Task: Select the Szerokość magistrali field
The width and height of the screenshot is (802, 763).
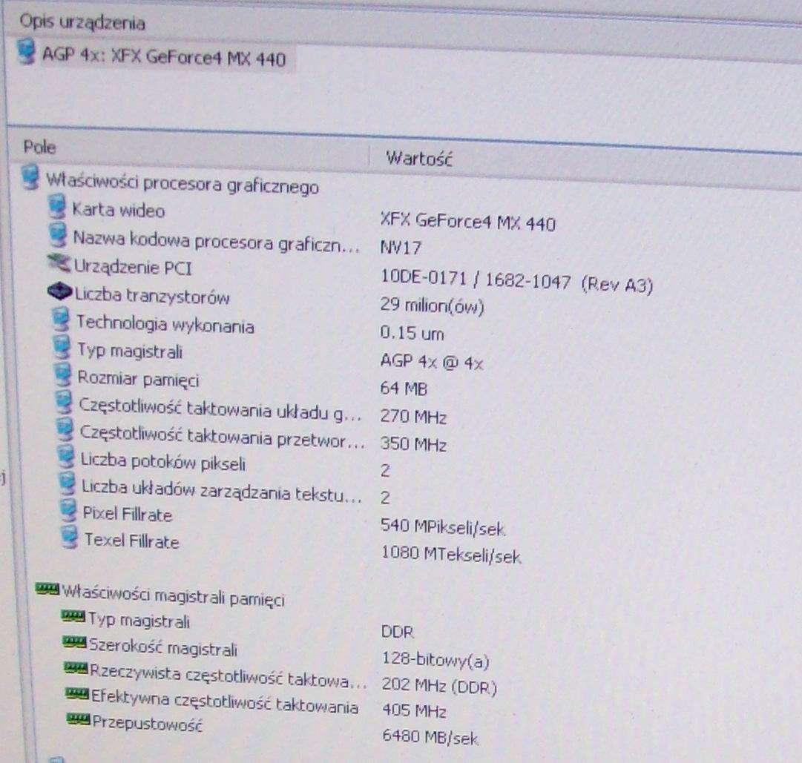Action: click(x=163, y=647)
